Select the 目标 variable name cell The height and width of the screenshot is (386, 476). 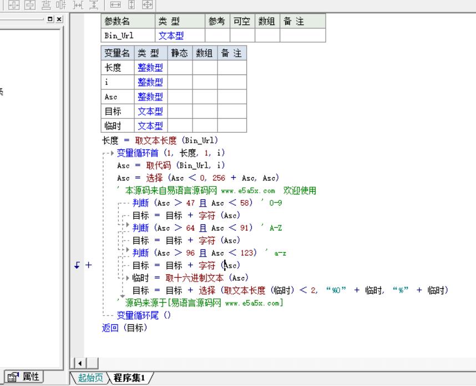(x=118, y=111)
